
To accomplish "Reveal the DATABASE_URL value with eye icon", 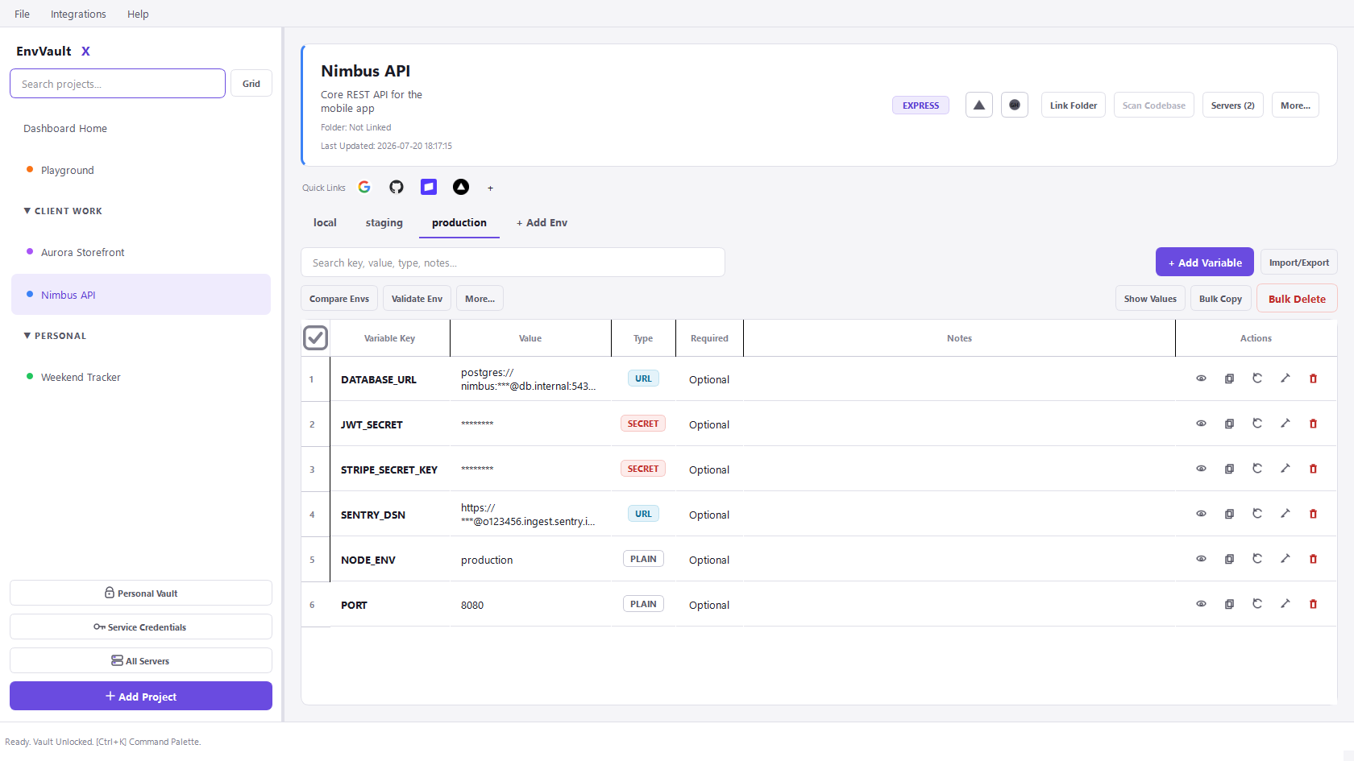I will 1201,378.
